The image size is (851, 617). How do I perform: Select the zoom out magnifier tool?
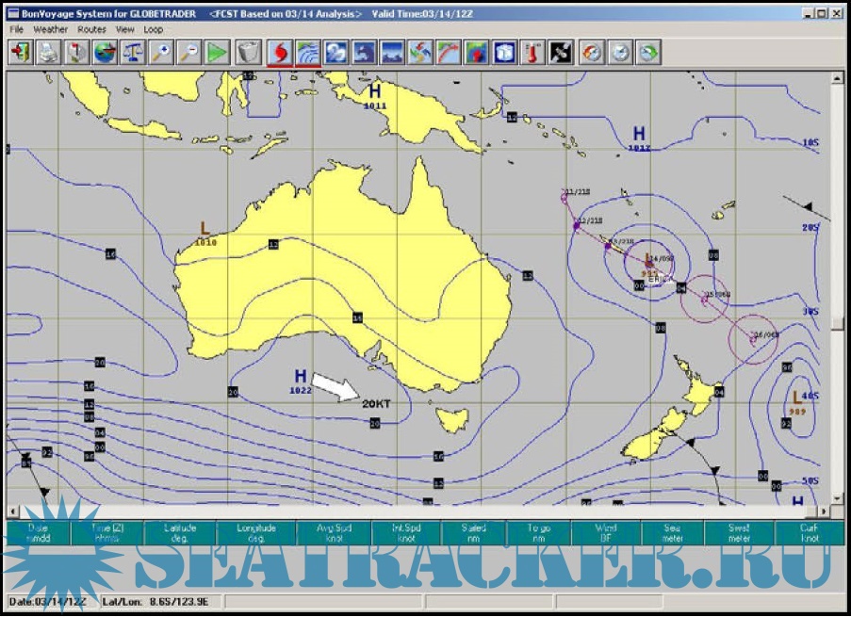point(188,53)
